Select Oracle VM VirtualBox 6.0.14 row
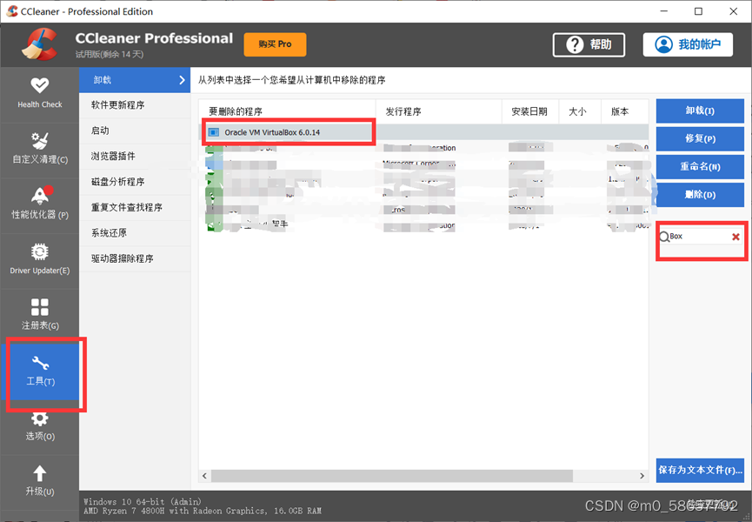The height and width of the screenshot is (522, 752). click(423, 132)
